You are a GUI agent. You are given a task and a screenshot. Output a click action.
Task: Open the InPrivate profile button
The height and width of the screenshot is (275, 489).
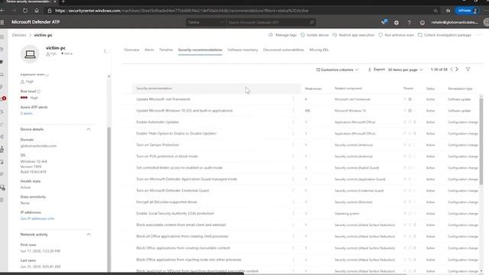[x=467, y=11]
